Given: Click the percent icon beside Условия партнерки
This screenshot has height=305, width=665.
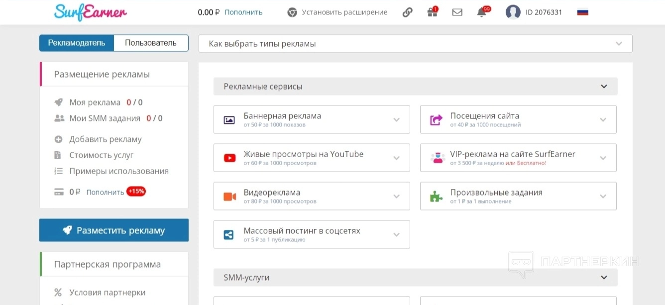Looking at the screenshot, I should click(x=58, y=293).
